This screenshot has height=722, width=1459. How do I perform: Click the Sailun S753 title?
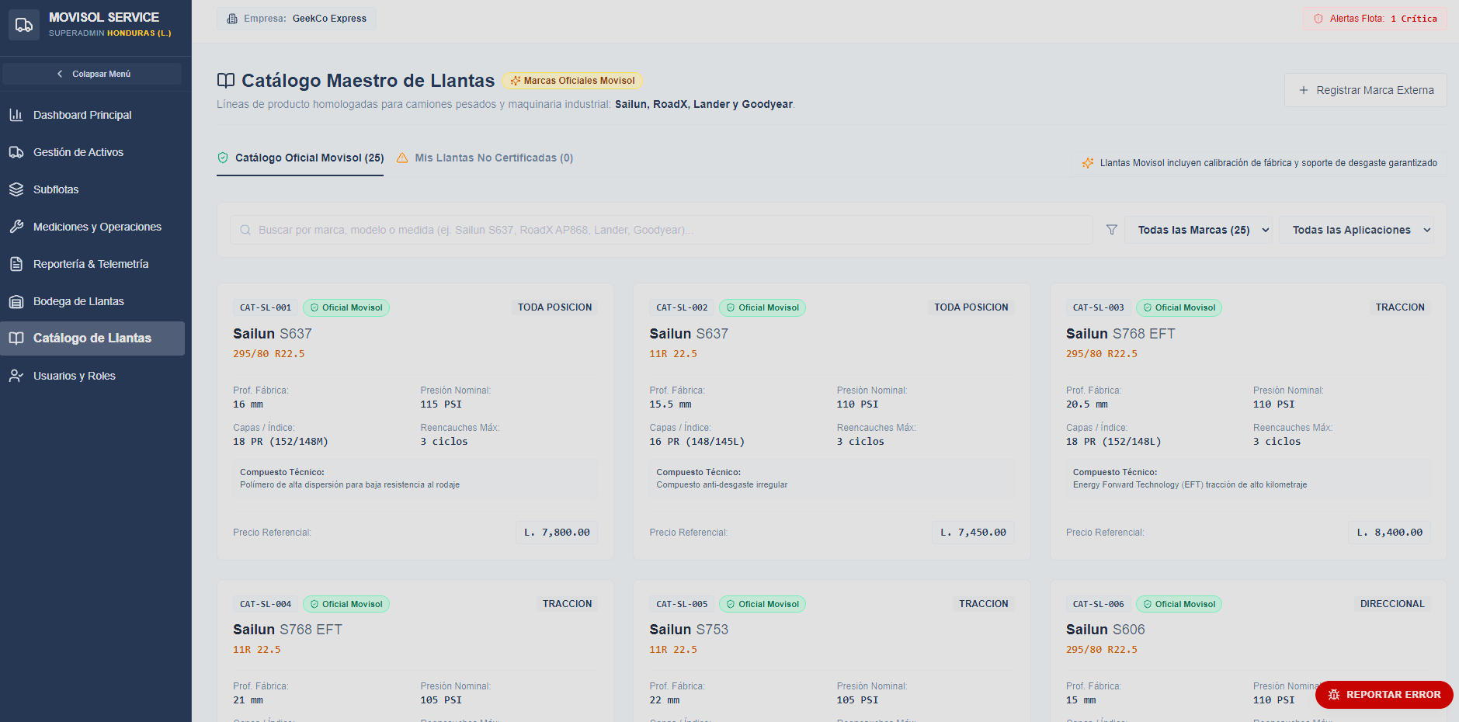tap(689, 630)
